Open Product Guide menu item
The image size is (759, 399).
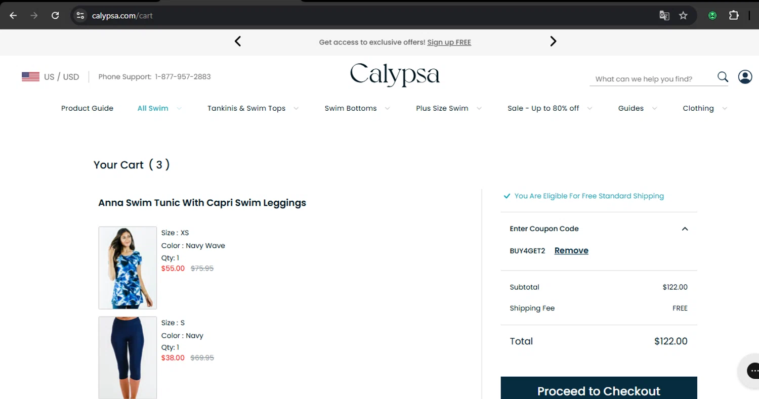(x=87, y=108)
